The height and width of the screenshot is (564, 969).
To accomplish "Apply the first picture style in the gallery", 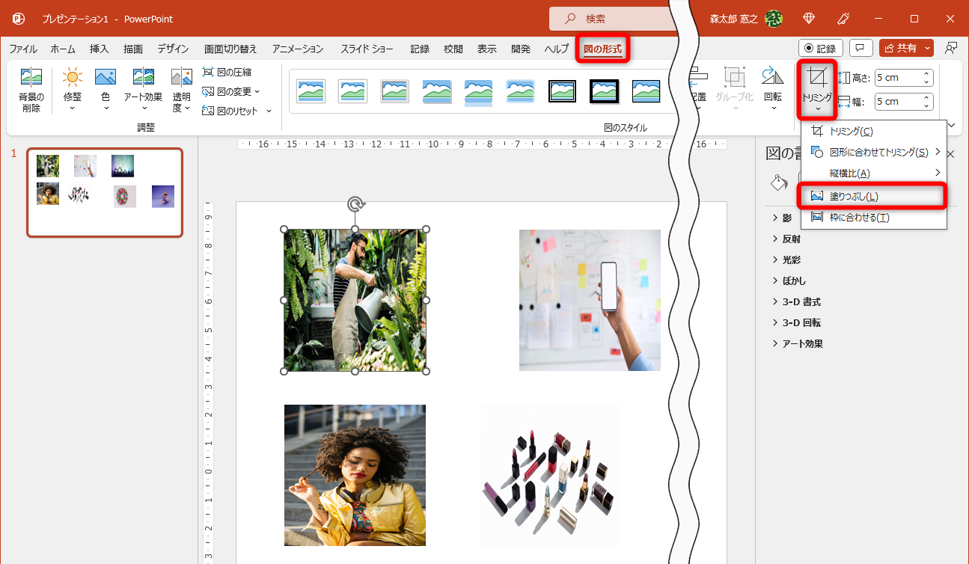I will click(x=311, y=91).
